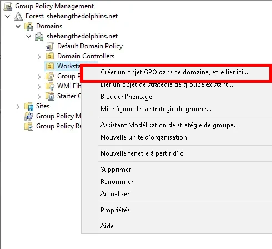Click the Group Policy Results tree item
Image resolution: width=272 pixels, height=249 pixels.
coord(53,126)
